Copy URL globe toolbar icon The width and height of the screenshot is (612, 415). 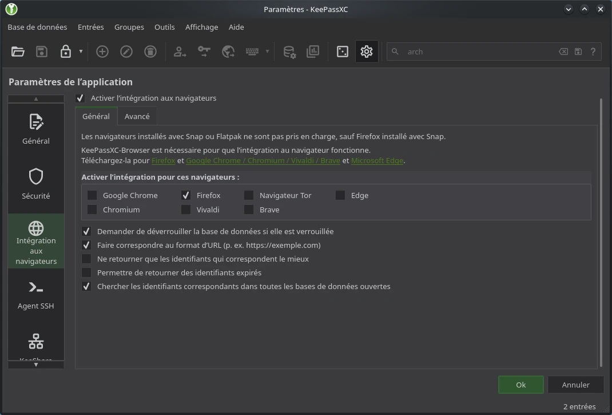coord(228,52)
